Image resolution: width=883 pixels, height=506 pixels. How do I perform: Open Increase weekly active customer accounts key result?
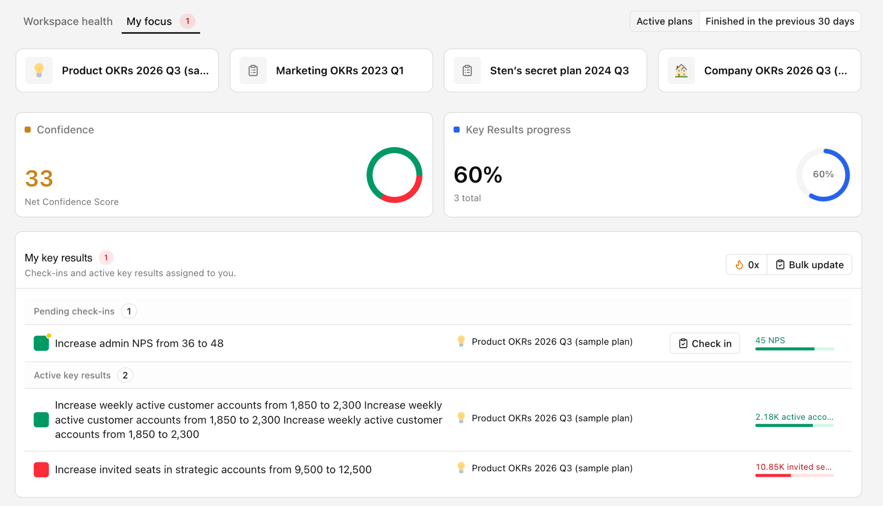(248, 419)
